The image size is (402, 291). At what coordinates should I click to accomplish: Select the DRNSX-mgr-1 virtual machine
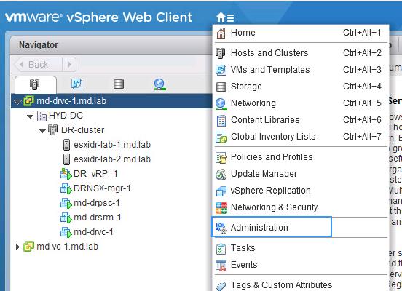coord(102,188)
